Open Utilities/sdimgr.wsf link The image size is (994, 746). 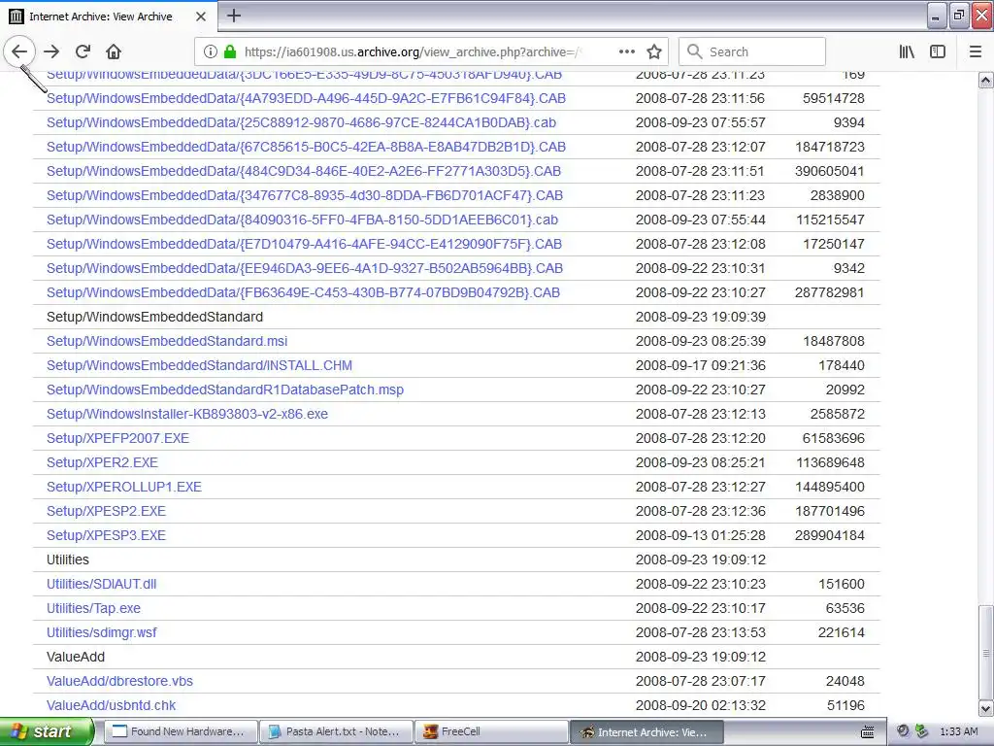[x=101, y=632]
